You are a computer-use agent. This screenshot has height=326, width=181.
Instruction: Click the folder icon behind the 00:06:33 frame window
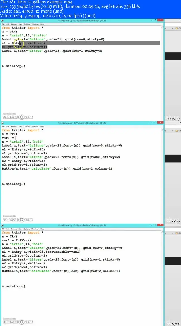coord(177,131)
